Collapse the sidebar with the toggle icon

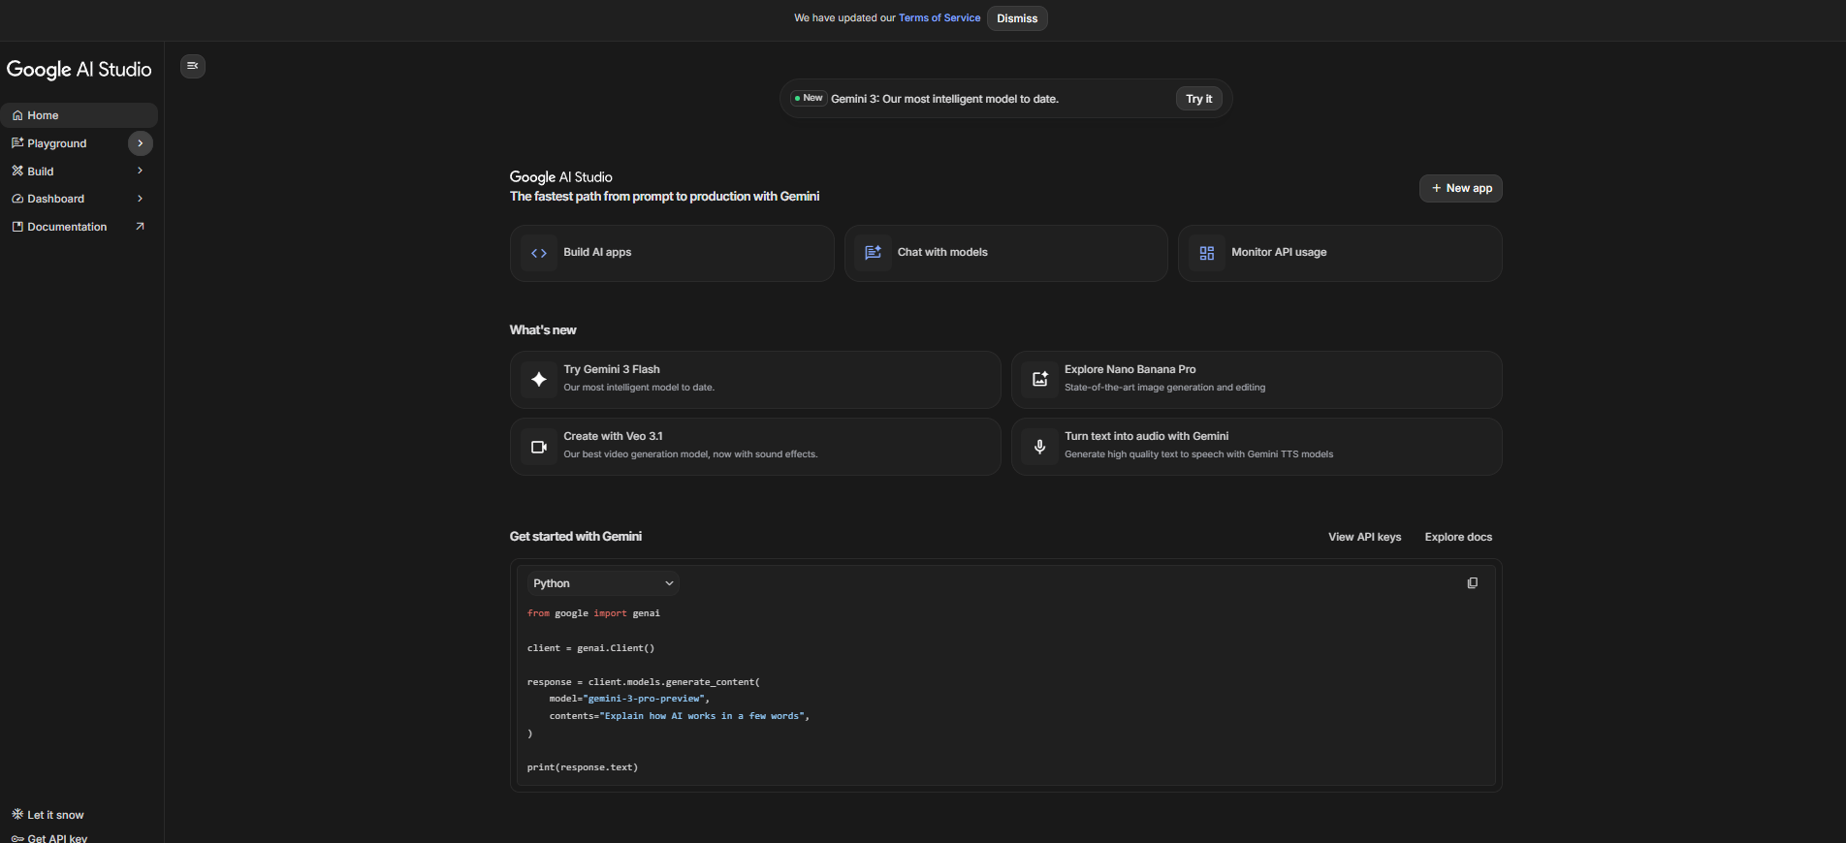pos(193,66)
